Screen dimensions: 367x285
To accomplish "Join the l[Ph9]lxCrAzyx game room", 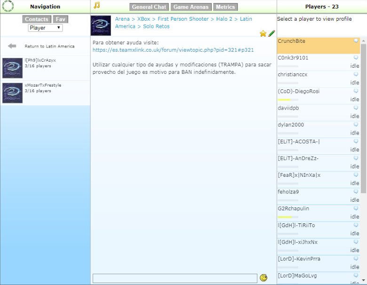I will tap(45, 68).
